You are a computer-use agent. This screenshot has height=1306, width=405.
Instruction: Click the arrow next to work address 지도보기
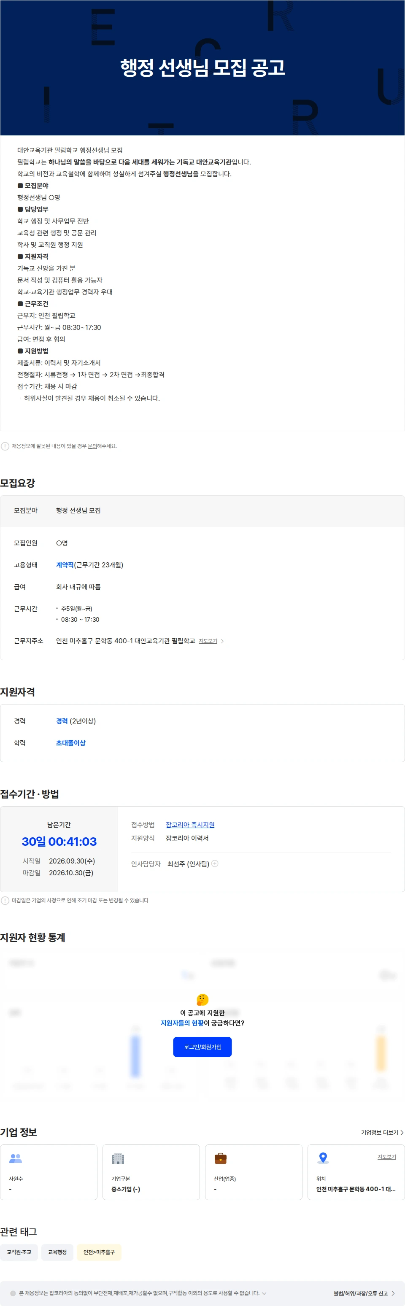click(222, 641)
